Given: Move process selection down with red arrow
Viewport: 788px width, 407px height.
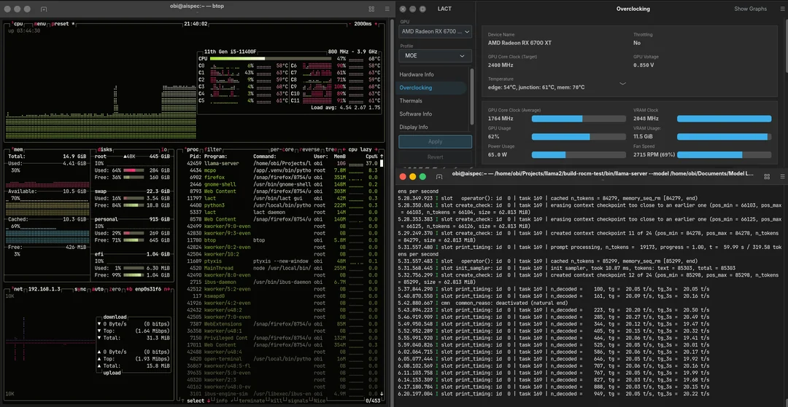Looking at the screenshot, I should 209,400.
